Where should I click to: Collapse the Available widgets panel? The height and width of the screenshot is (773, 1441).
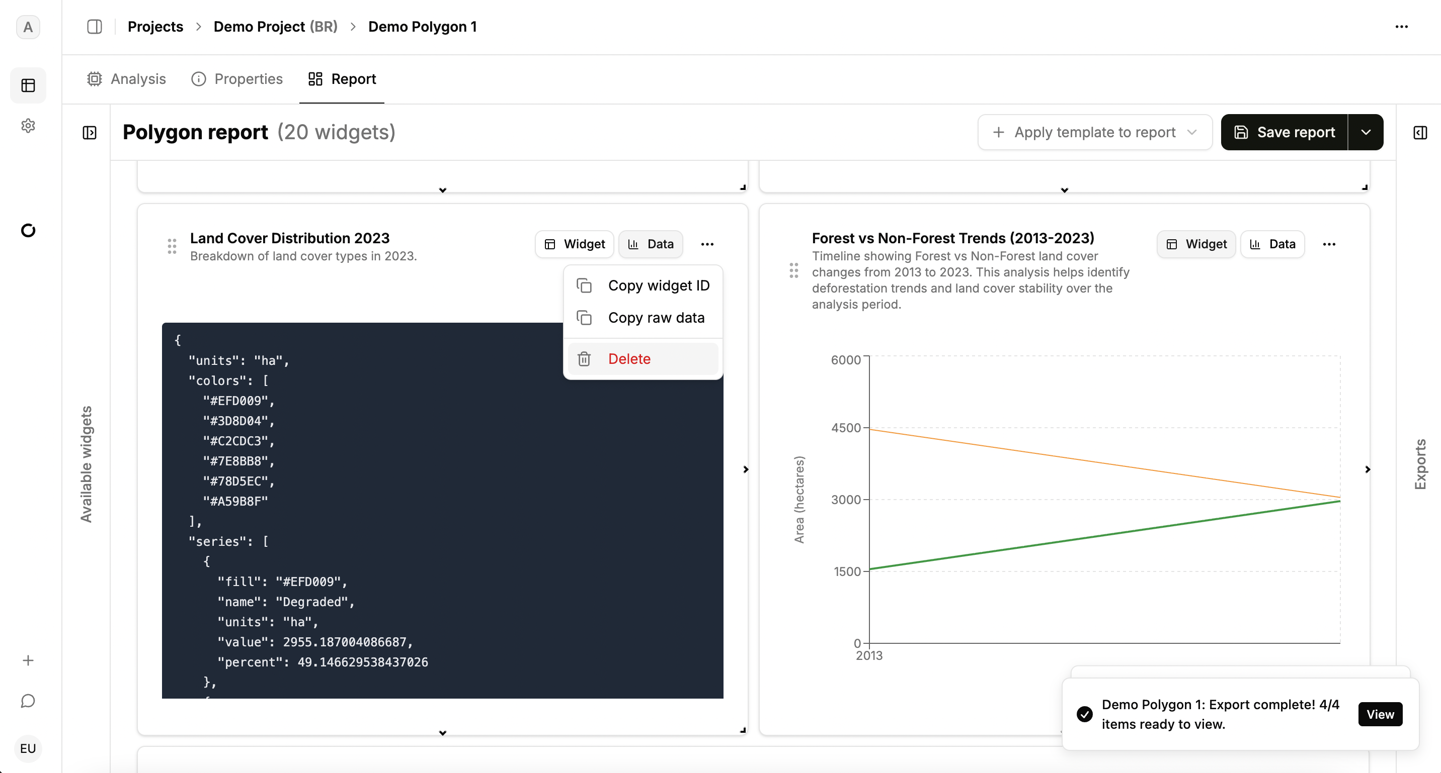point(90,133)
